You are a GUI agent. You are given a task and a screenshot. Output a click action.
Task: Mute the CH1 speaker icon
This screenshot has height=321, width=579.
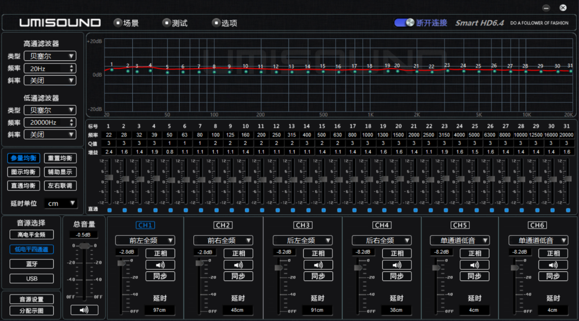coord(160,265)
